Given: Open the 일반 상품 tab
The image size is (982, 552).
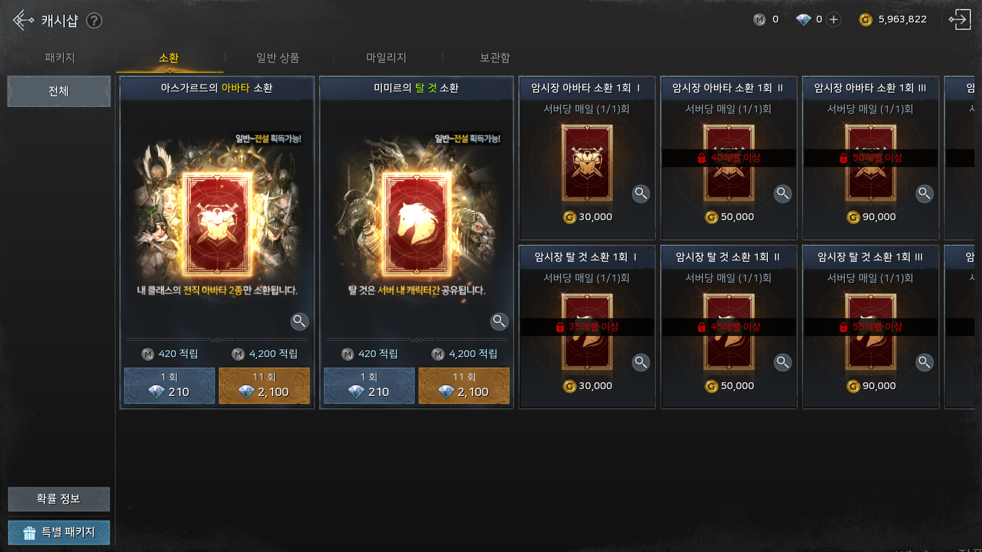Looking at the screenshot, I should [x=278, y=58].
